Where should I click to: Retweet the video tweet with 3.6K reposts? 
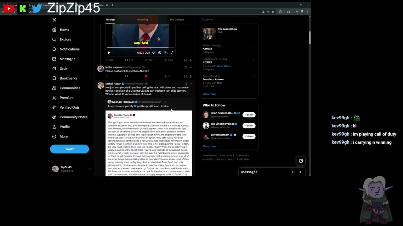point(129,60)
